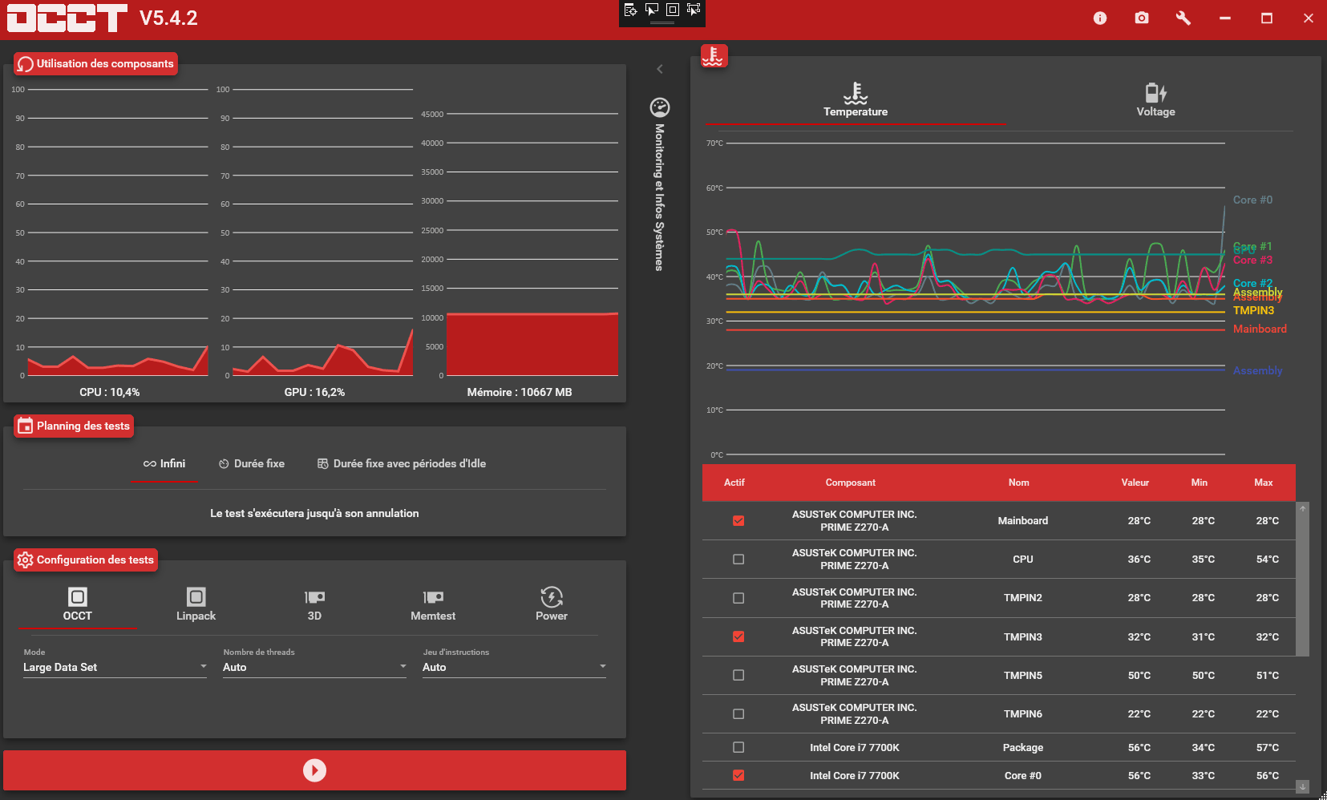The width and height of the screenshot is (1327, 800).
Task: Select the 3D test icon
Action: coord(314,597)
